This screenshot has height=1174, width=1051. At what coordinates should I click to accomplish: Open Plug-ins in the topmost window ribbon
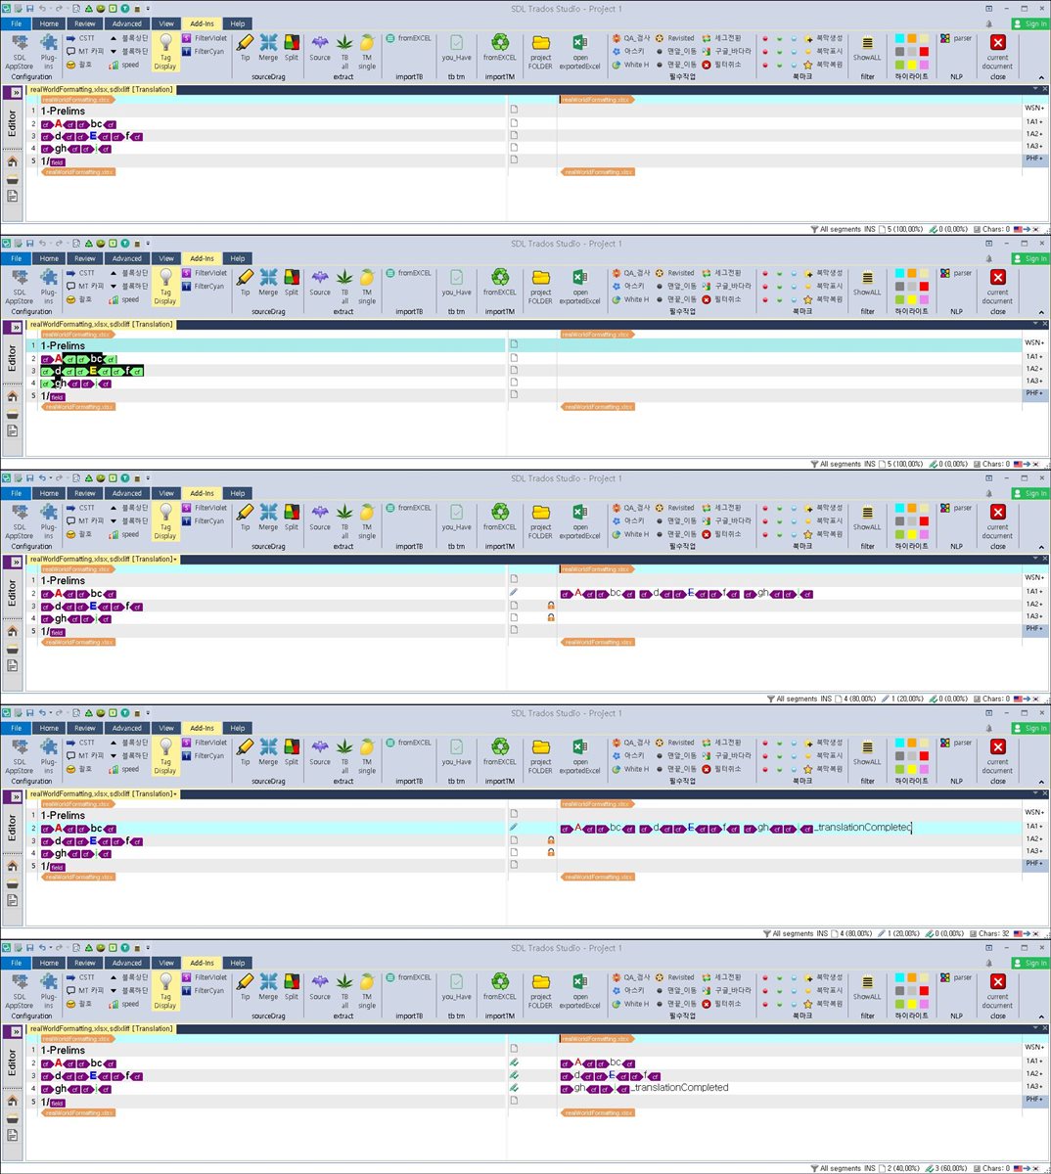point(48,51)
